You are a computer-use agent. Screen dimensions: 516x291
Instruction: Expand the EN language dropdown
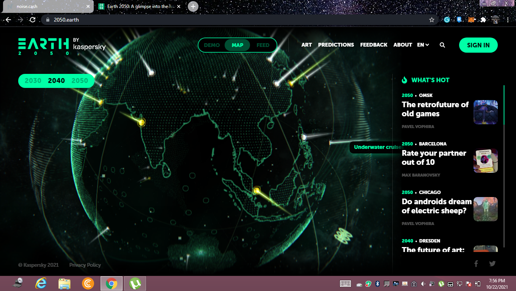[x=423, y=45]
